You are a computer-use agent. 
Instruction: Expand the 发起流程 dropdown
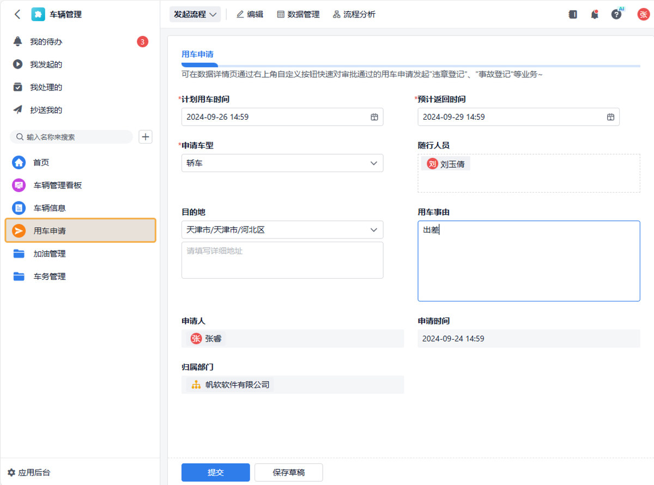[195, 15]
